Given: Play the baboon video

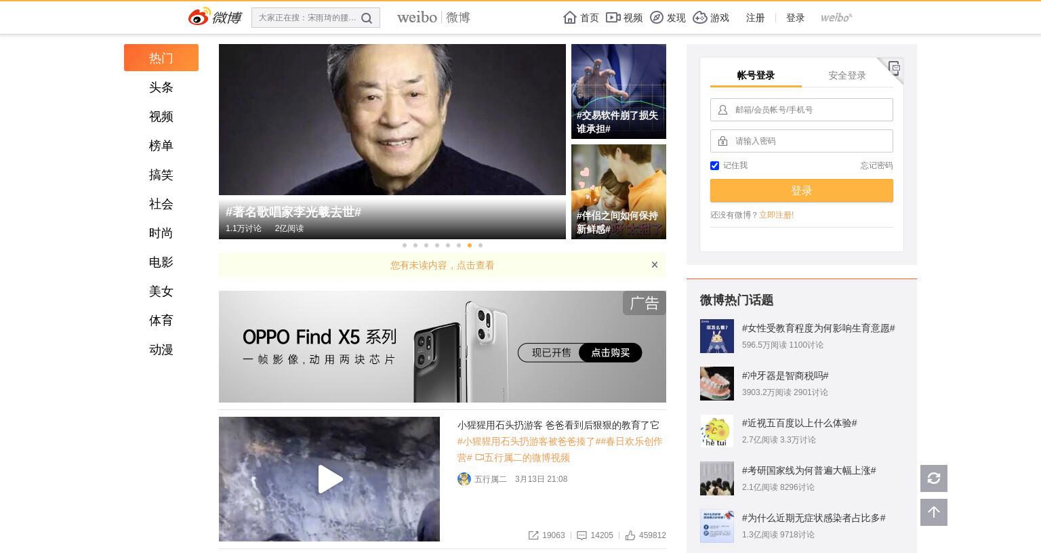Looking at the screenshot, I should [329, 479].
